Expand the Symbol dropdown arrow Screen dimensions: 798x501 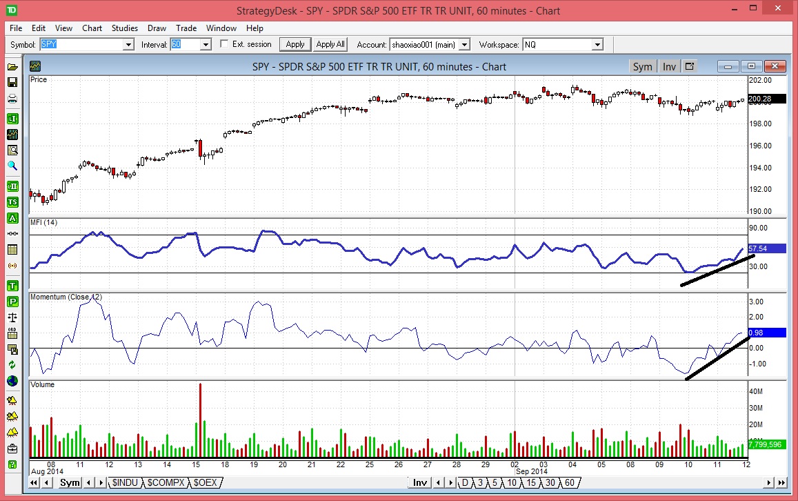[128, 45]
